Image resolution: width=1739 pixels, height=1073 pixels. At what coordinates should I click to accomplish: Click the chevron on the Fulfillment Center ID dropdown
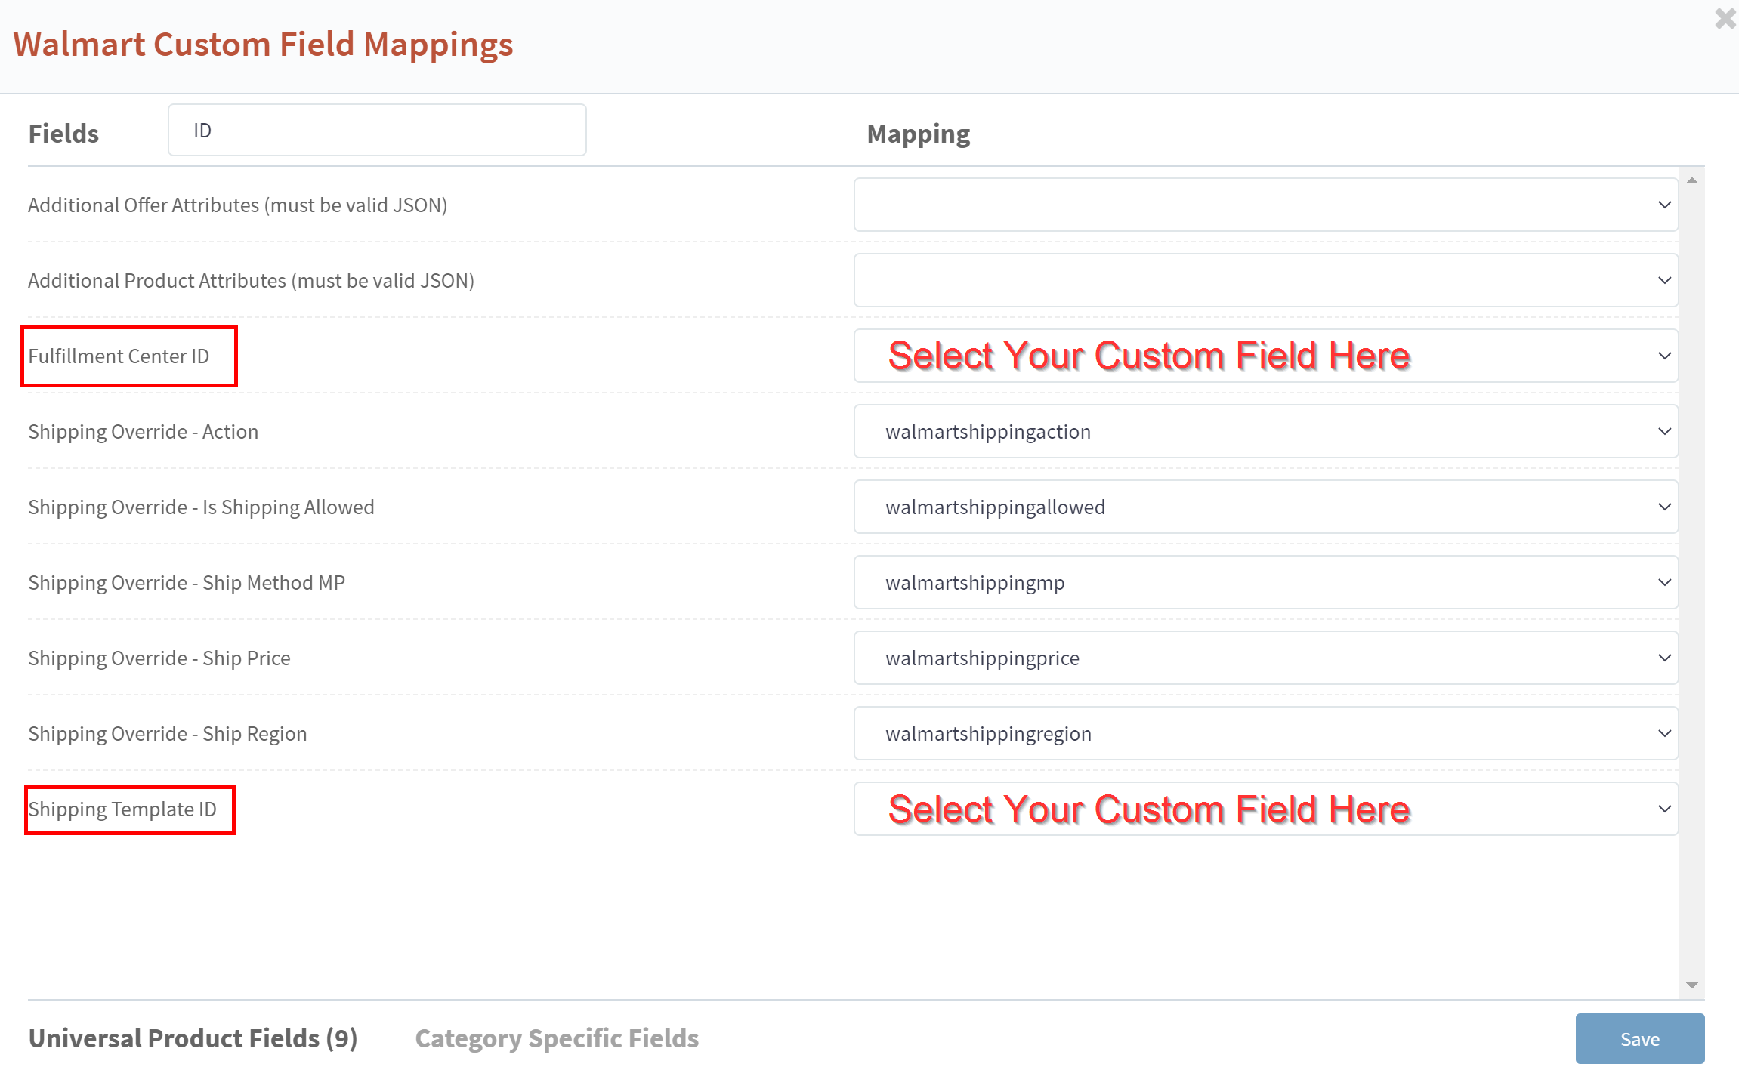[x=1664, y=355]
